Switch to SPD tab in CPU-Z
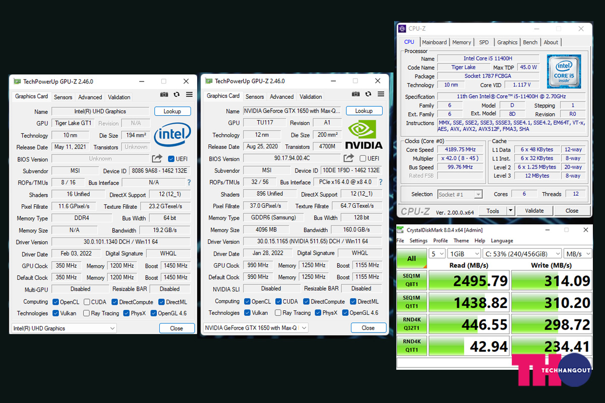The image size is (605, 403). [483, 42]
